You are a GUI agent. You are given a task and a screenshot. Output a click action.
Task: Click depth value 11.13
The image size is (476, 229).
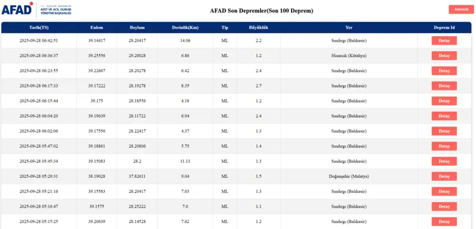(185, 161)
